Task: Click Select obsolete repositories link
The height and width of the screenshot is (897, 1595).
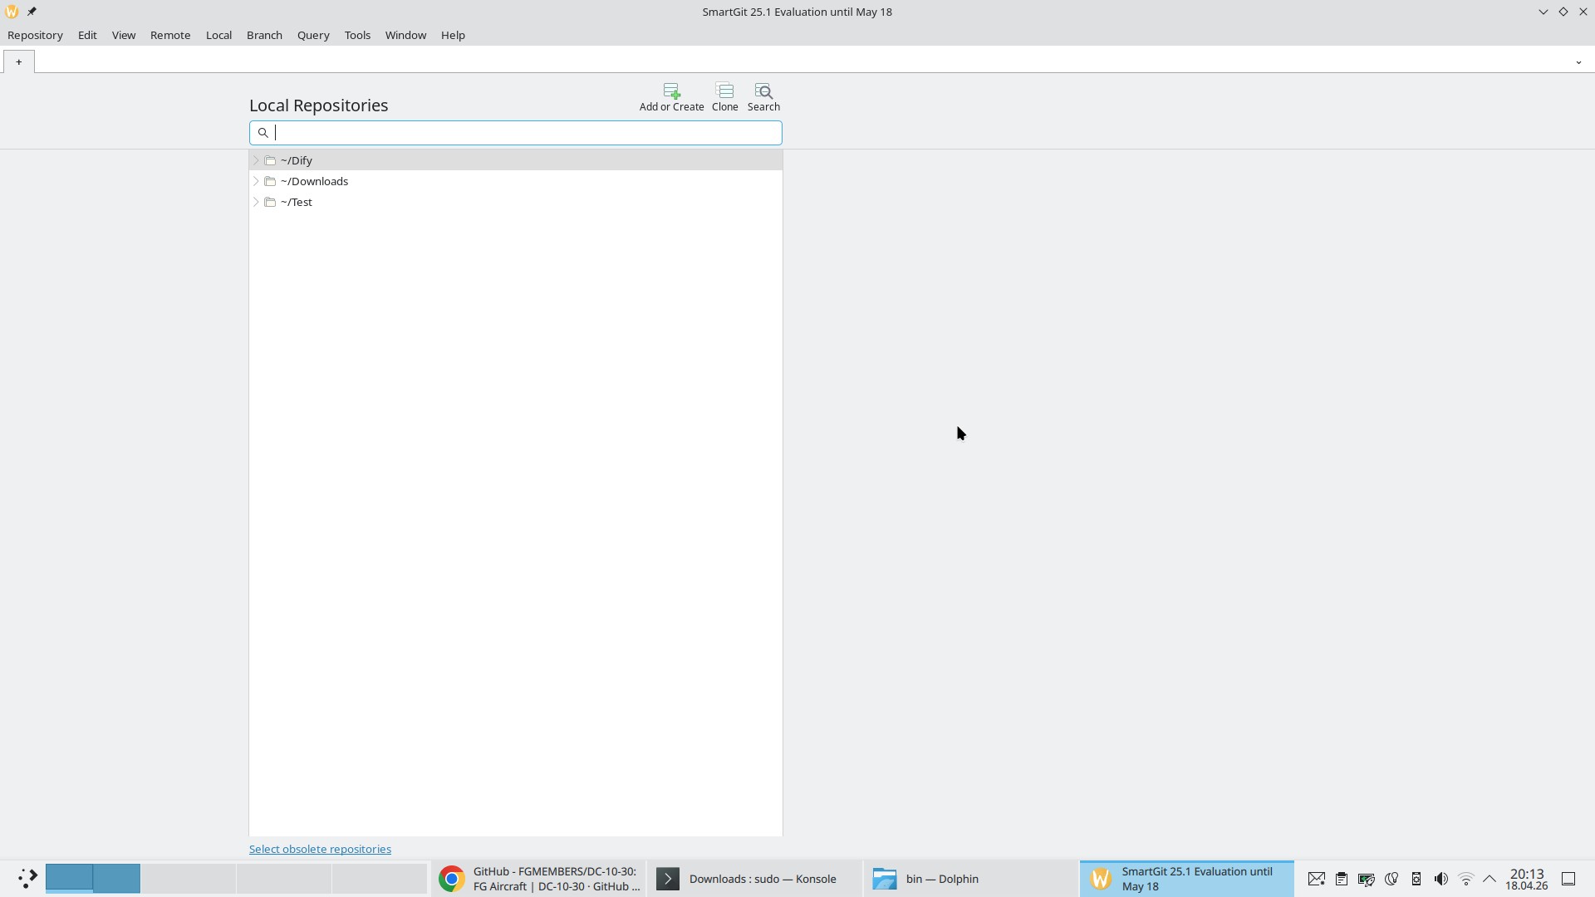Action: [320, 849]
